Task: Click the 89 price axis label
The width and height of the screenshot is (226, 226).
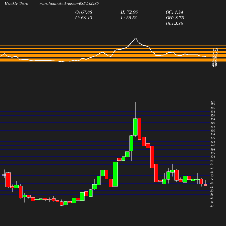Action: click(x=212, y=168)
